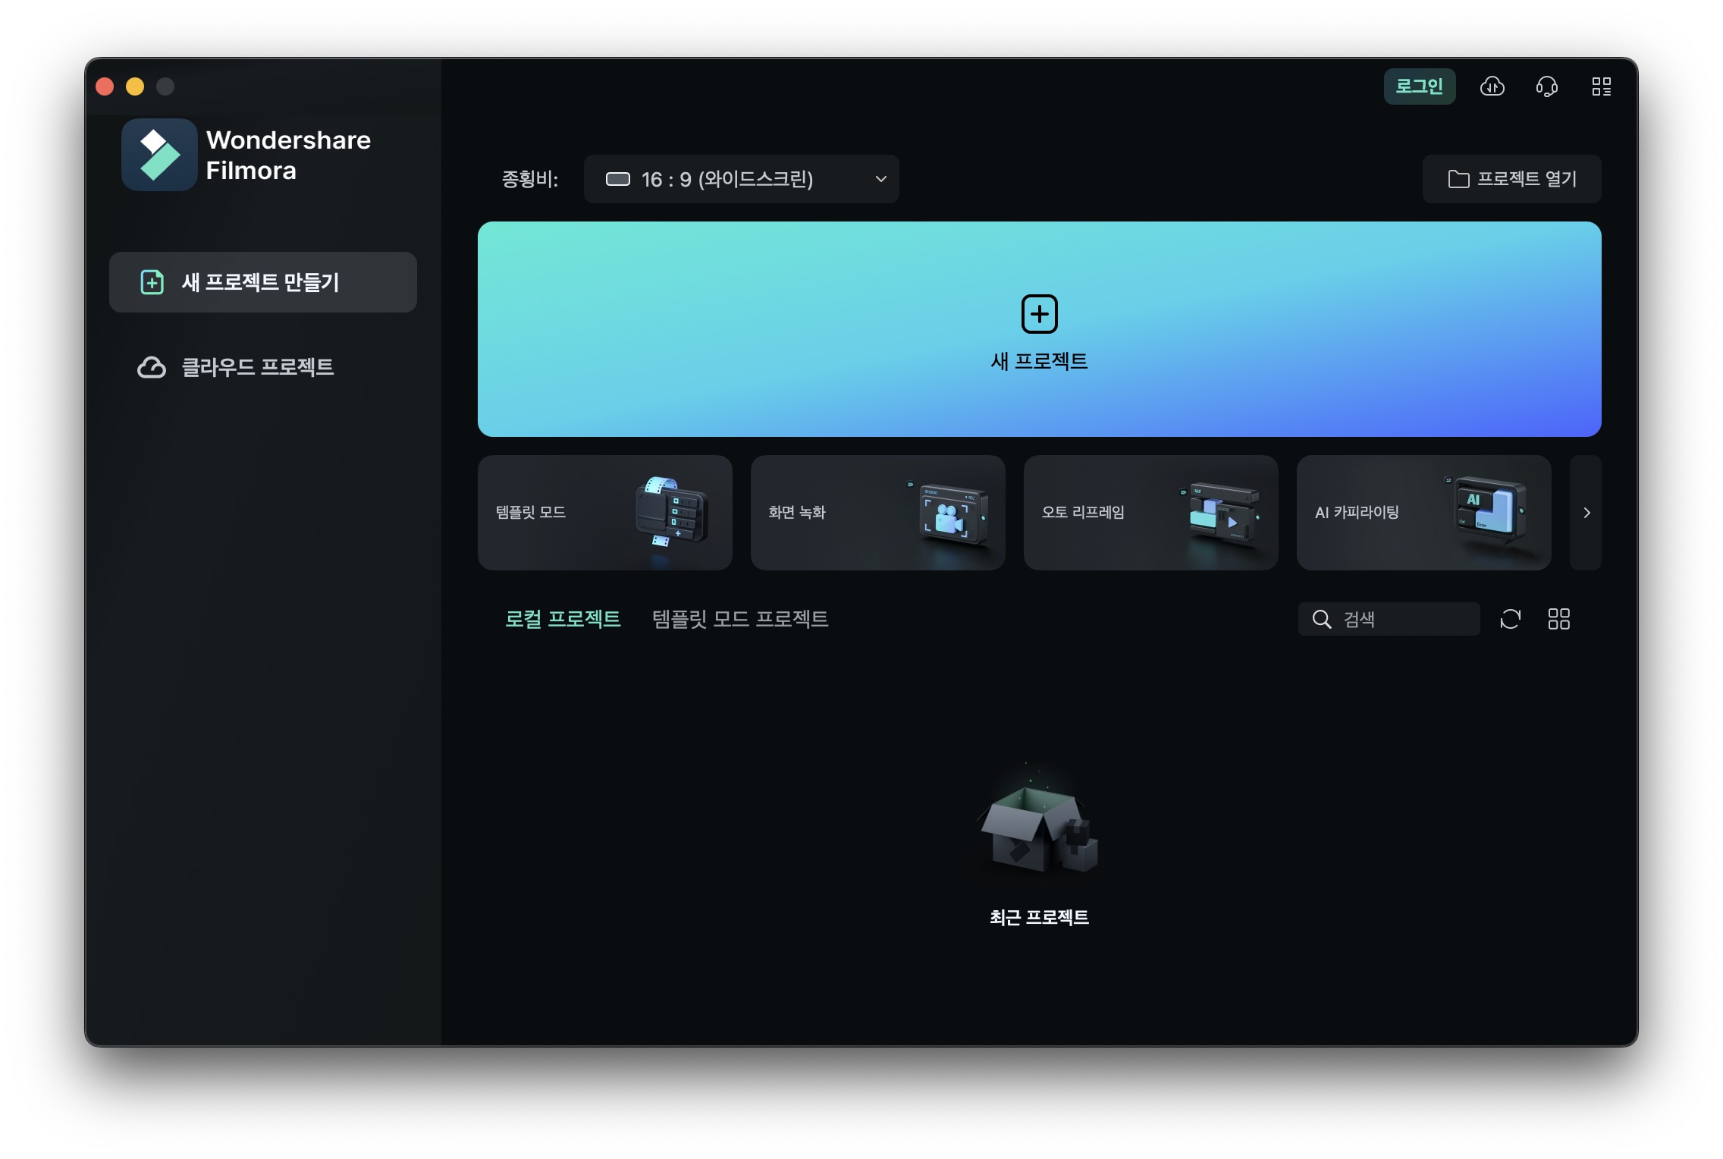
Task: Expand the 16:9 aspect ratio dropdown
Action: click(x=741, y=179)
